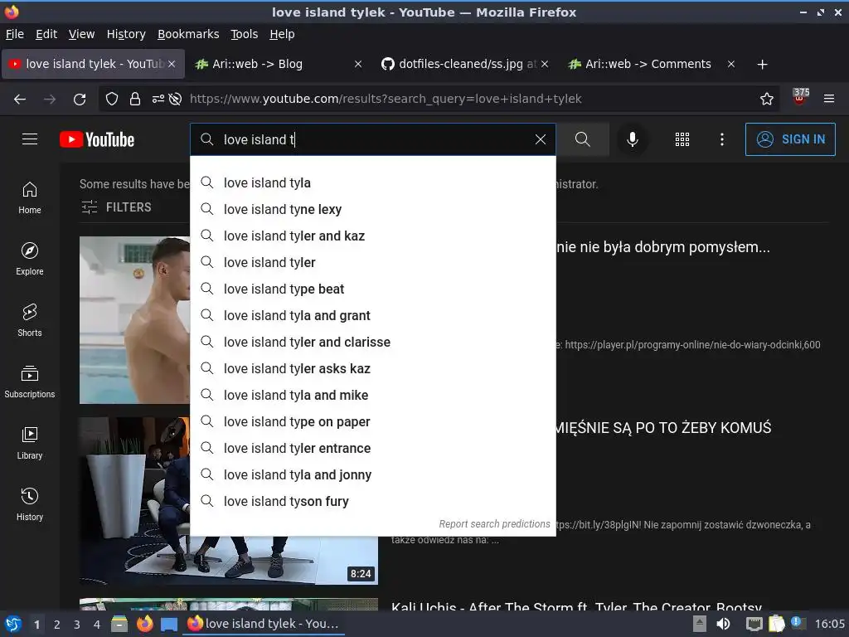849x637 pixels.
Task: Open History in YouTube sidebar
Action: (x=30, y=505)
